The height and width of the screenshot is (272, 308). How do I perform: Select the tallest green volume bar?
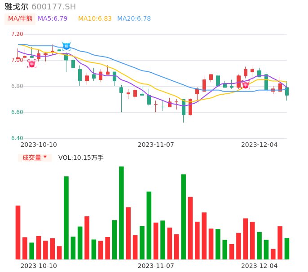click(x=121, y=213)
